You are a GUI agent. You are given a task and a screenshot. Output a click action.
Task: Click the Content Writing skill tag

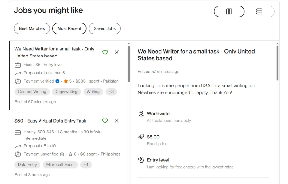(32, 92)
